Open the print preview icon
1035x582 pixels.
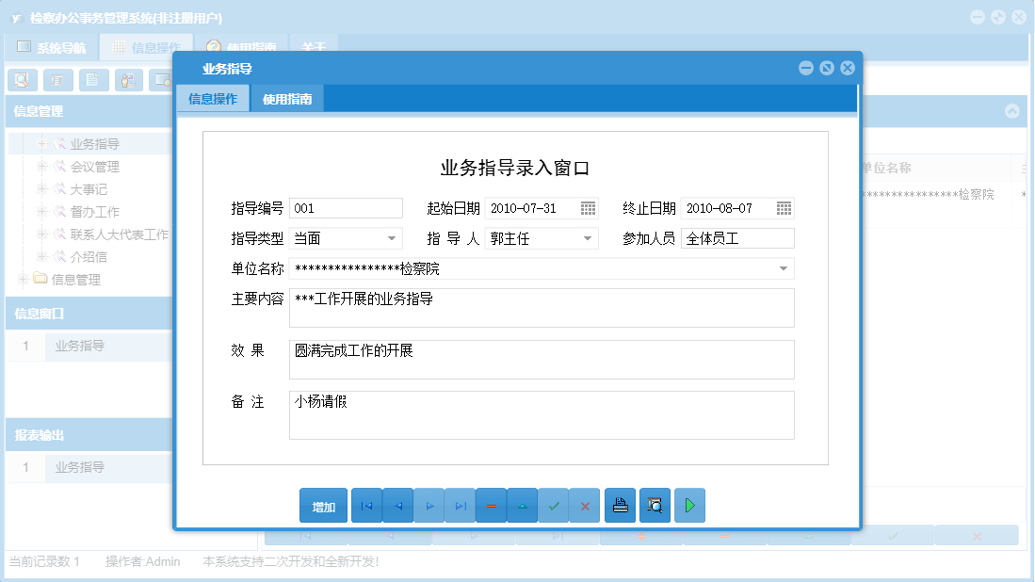[x=654, y=506]
